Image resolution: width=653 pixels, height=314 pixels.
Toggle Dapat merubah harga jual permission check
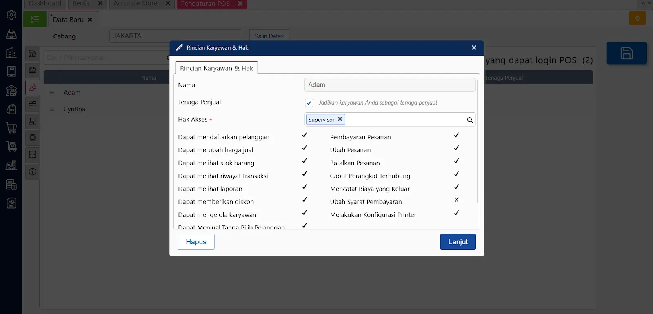(x=304, y=148)
